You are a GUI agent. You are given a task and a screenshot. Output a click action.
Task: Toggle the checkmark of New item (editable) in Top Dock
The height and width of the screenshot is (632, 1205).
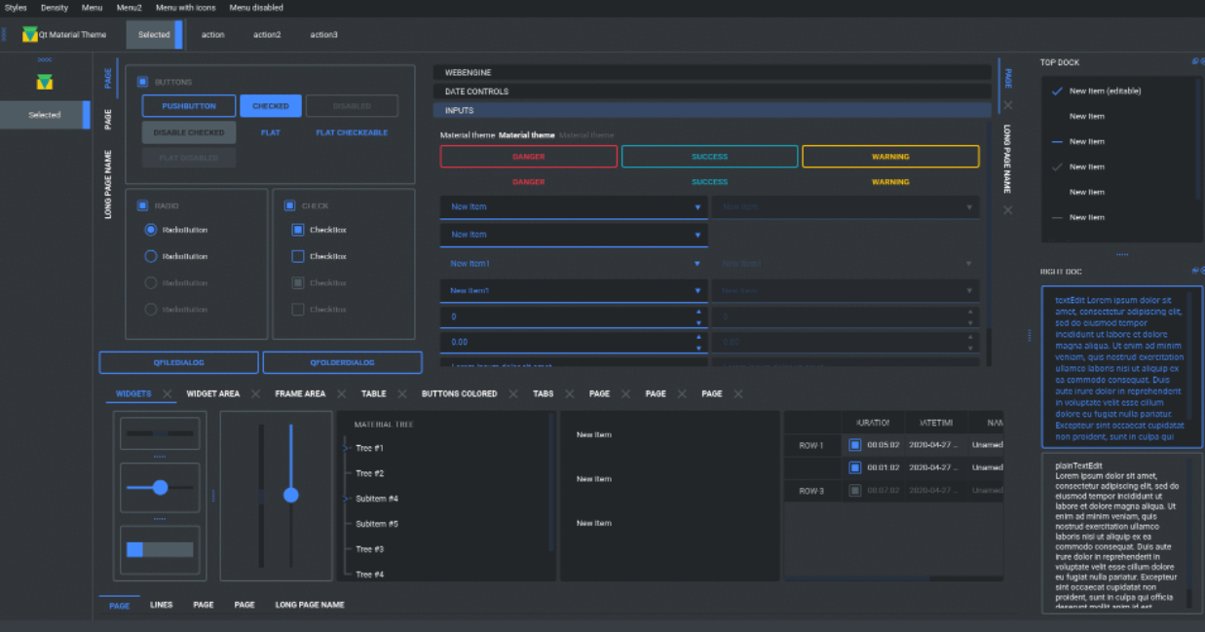tap(1057, 91)
